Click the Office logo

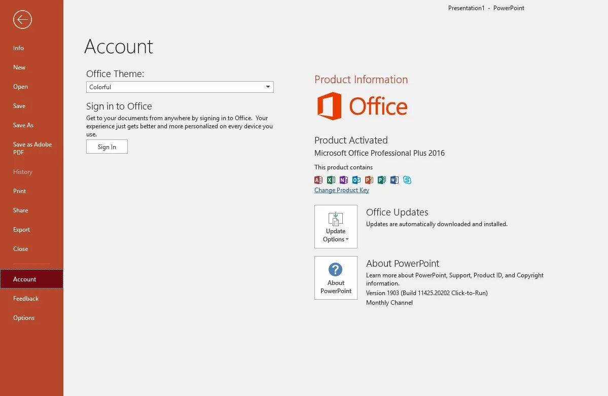click(x=362, y=106)
